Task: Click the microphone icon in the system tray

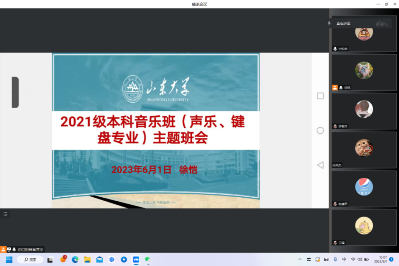Action: point(335,259)
